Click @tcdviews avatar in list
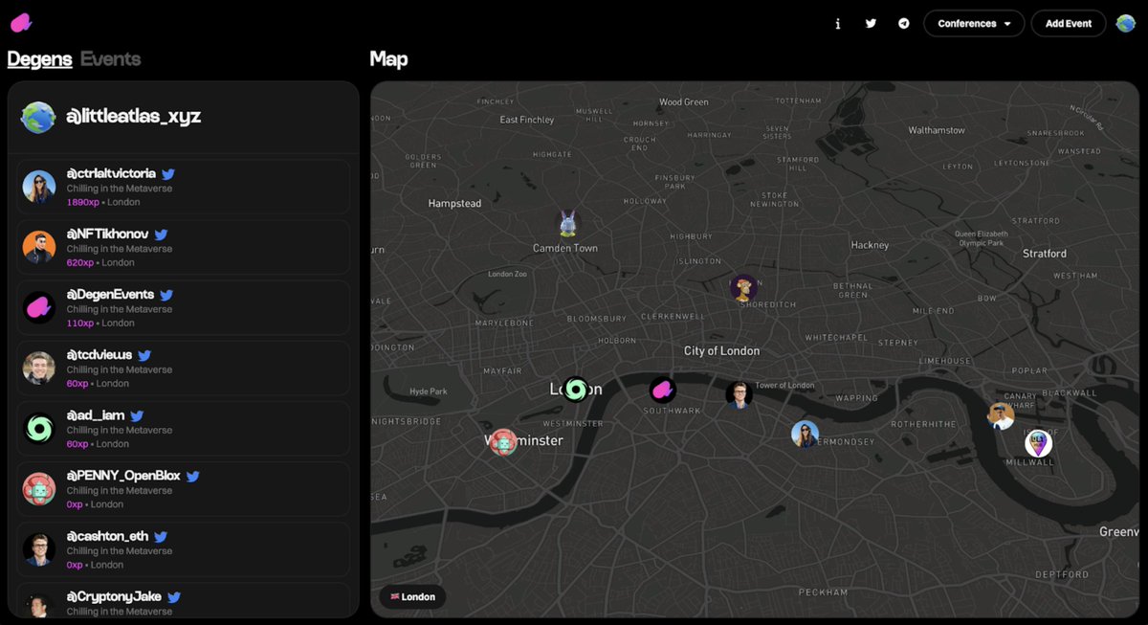 click(39, 368)
